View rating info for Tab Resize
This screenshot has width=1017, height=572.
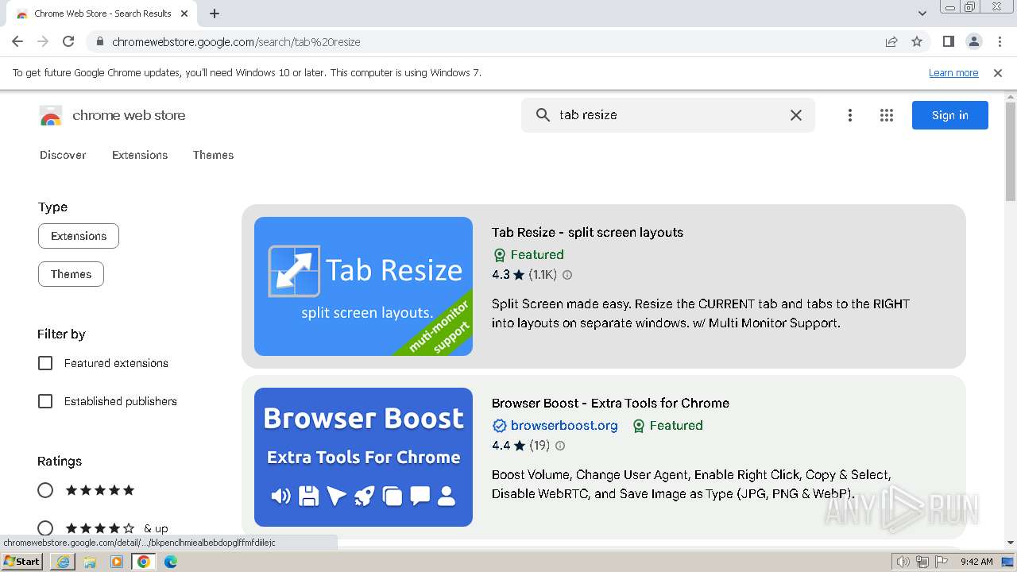[x=567, y=275]
